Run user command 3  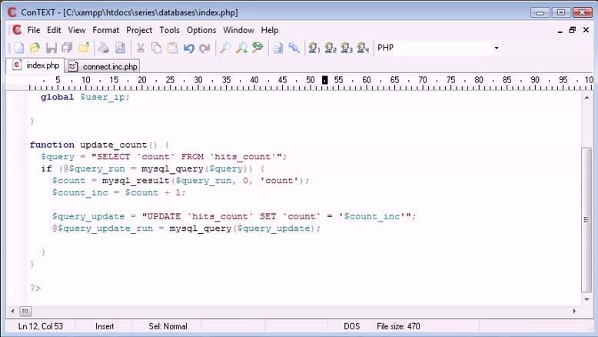coord(347,48)
